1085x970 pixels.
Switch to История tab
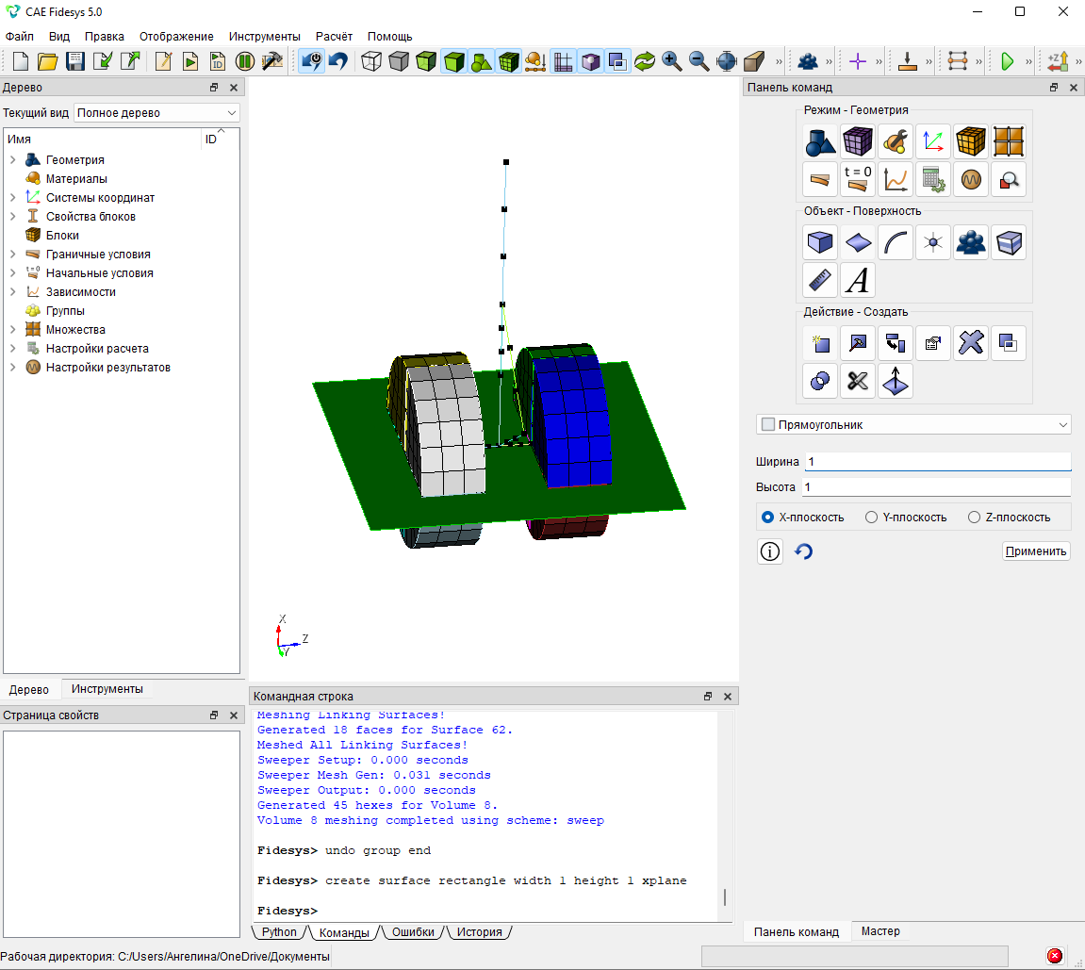[x=480, y=932]
